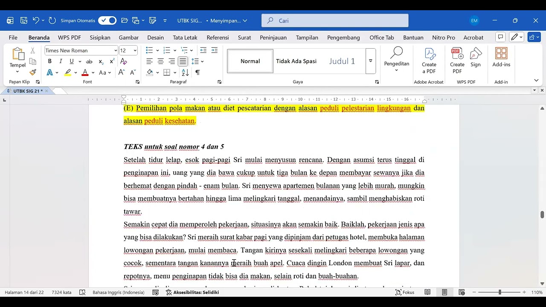This screenshot has height=307, width=546.
Task: Toggle underline formatting
Action: 72,61
